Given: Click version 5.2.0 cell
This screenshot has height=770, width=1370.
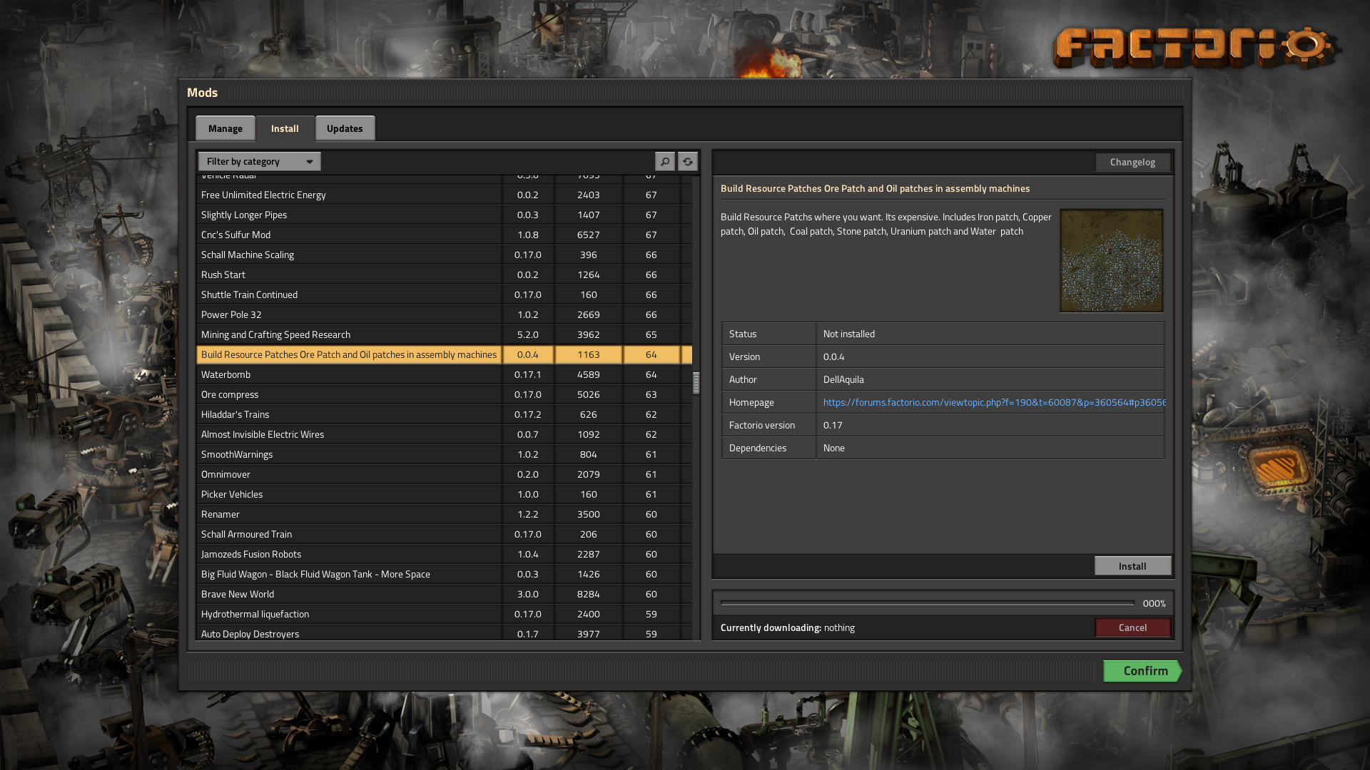Looking at the screenshot, I should coord(528,334).
